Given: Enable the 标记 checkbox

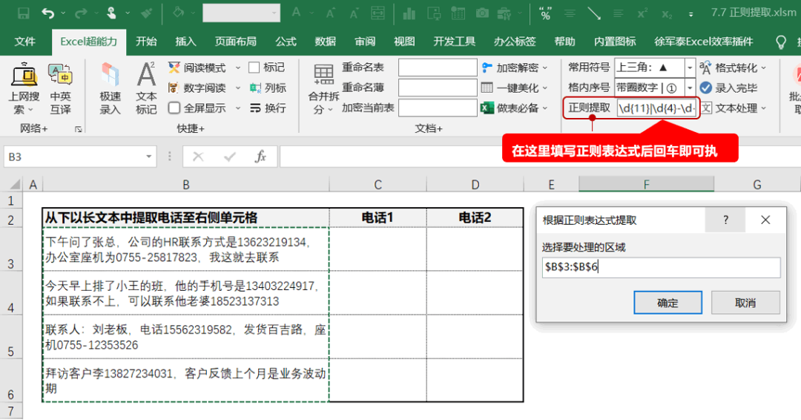Looking at the screenshot, I should [254, 68].
